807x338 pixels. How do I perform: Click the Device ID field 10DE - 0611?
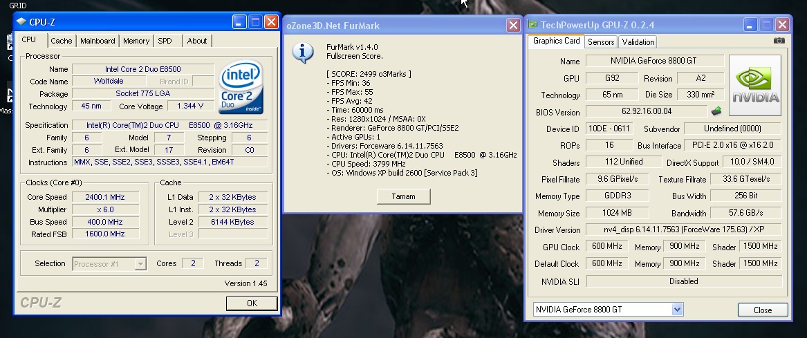[609, 129]
